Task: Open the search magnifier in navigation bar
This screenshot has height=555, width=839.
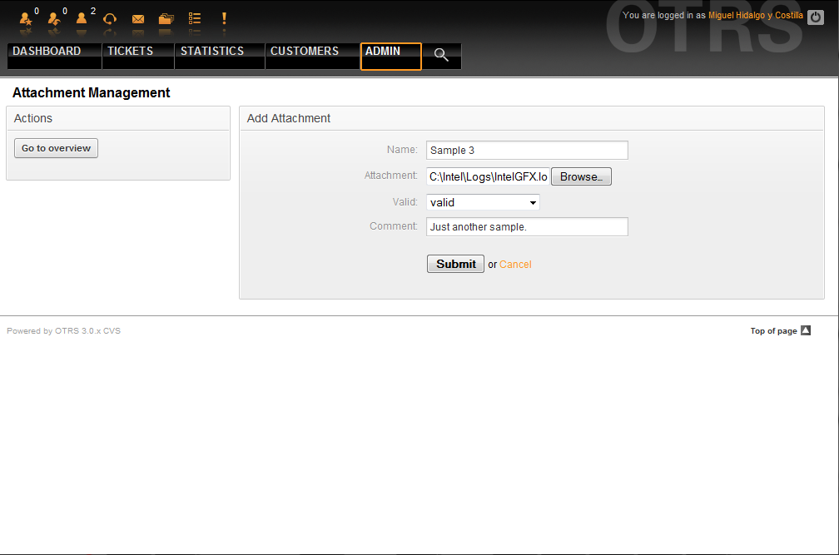Action: 441,56
